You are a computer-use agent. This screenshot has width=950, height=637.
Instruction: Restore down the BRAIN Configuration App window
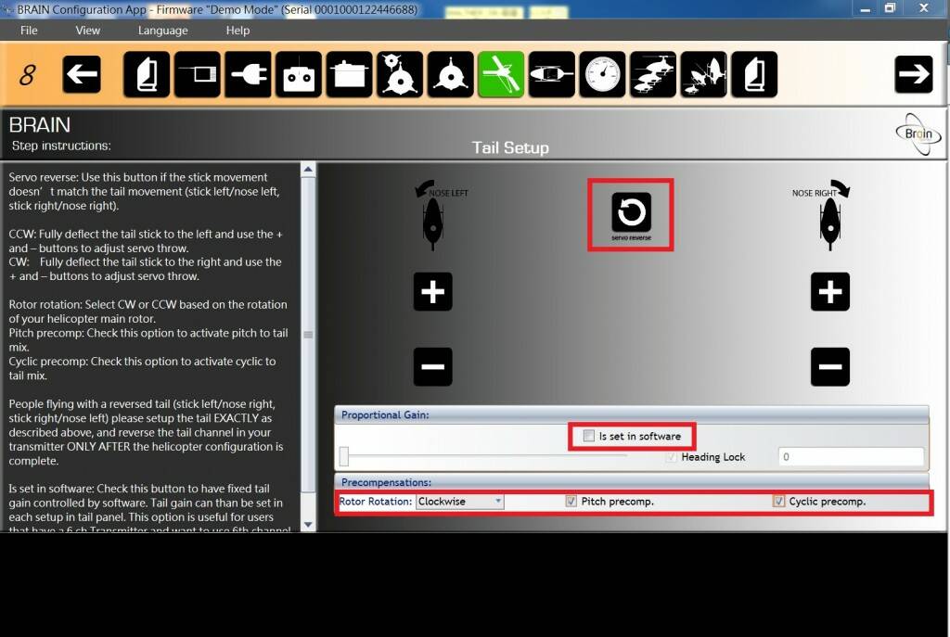click(890, 8)
